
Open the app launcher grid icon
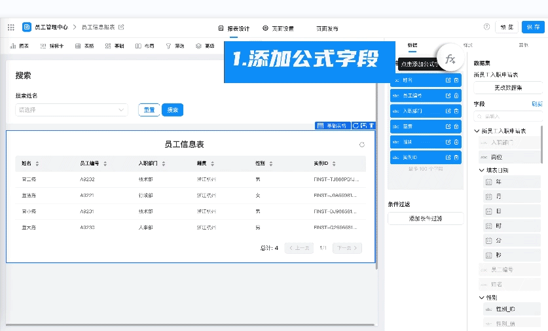pyautogui.click(x=10, y=27)
